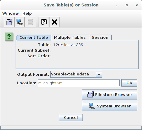
Task: Open the Help menu
Action: coord(27,13)
